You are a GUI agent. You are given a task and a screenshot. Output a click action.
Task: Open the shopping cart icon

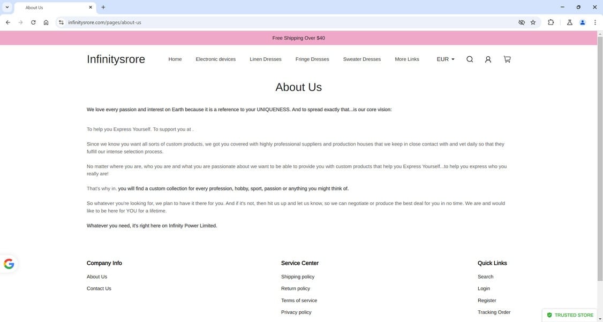tap(507, 59)
